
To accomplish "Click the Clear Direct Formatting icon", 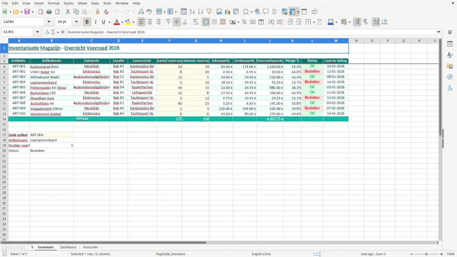I will coord(106,12).
